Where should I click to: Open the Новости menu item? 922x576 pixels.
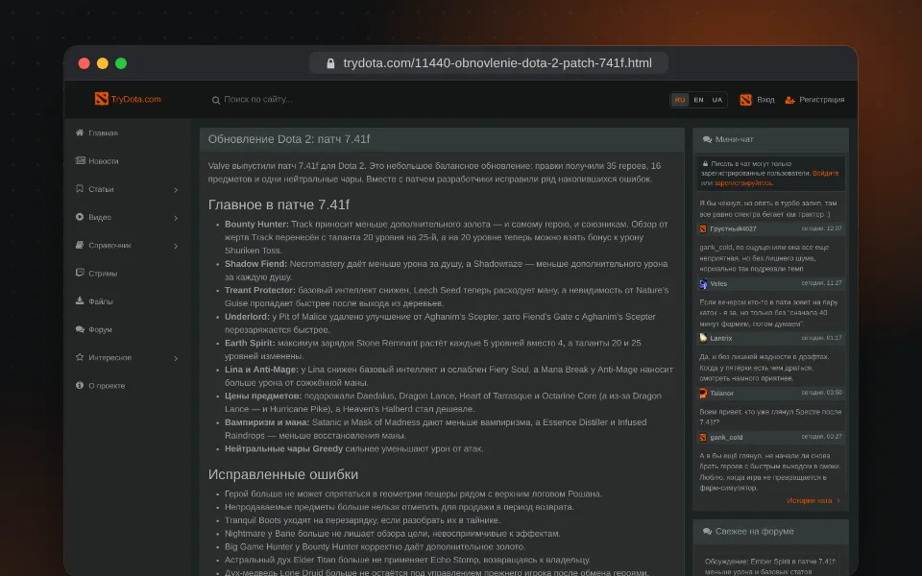pos(127,161)
